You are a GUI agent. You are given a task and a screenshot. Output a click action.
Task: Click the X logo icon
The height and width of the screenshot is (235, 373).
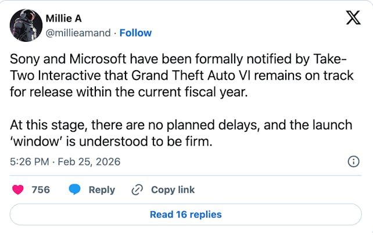pyautogui.click(x=352, y=19)
